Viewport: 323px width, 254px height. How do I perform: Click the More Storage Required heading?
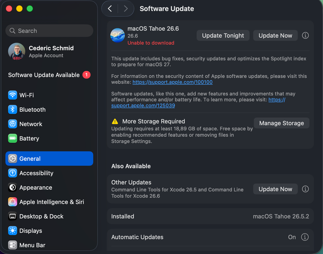[154, 121]
